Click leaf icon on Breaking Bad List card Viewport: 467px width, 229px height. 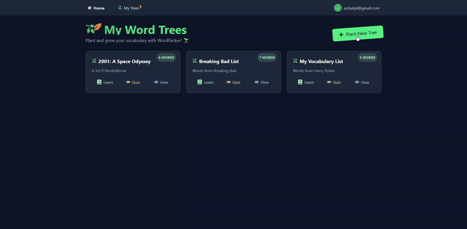194,61
